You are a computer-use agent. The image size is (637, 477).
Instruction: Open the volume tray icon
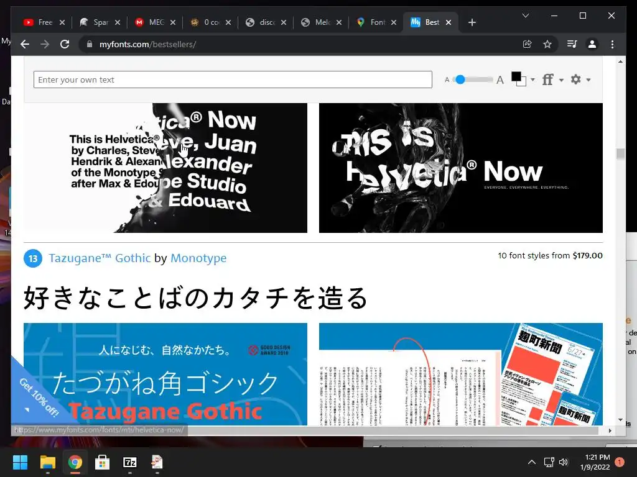tap(564, 462)
